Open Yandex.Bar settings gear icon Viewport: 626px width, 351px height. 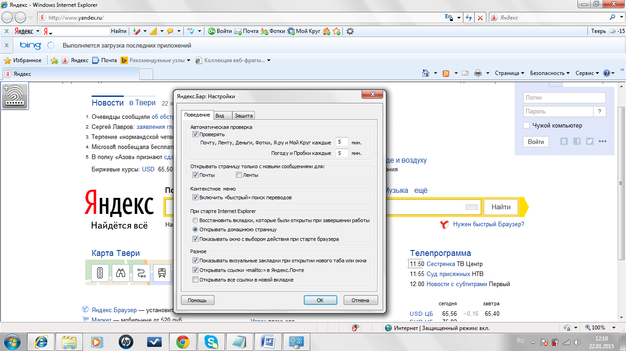(x=350, y=31)
